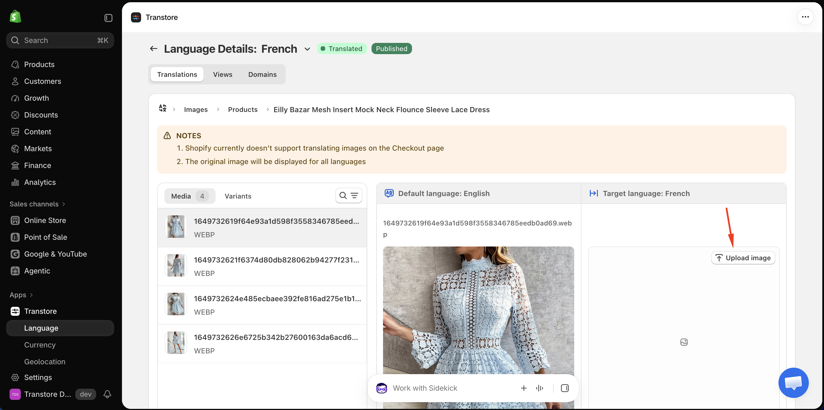Select the Media tab
This screenshot has height=410, width=824.
tap(190, 196)
